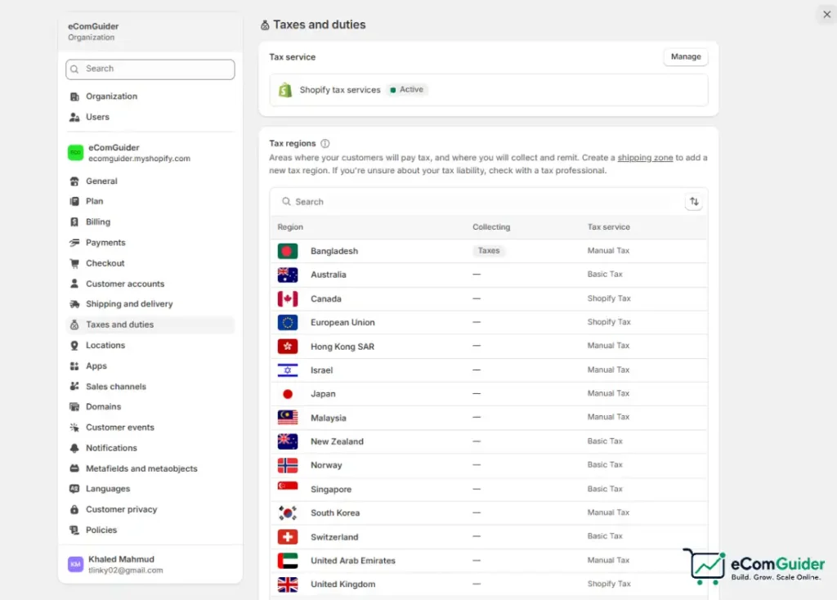Open the Norway tax region row
Viewport: 837px width, 600px height.
tap(489, 465)
